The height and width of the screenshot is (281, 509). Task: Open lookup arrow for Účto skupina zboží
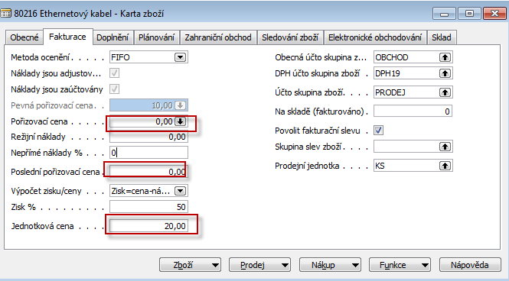(x=445, y=92)
